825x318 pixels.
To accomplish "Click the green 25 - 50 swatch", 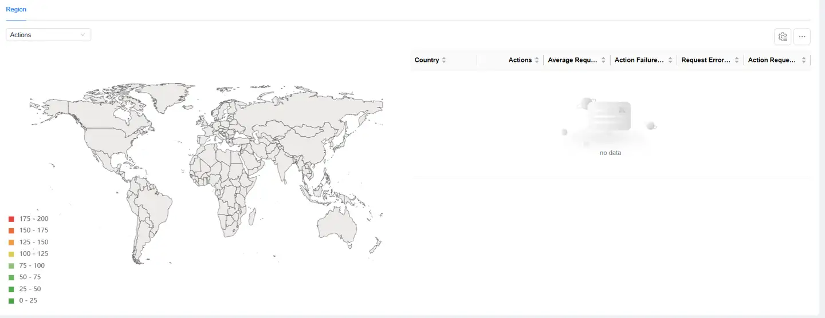I will [11, 289].
